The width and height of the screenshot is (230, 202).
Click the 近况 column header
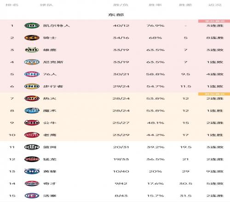(x=215, y=5)
